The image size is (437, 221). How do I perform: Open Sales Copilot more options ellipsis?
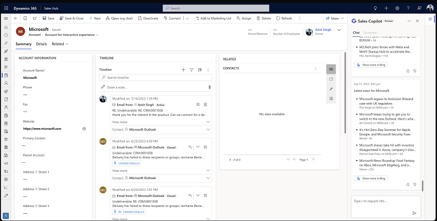tap(409, 21)
